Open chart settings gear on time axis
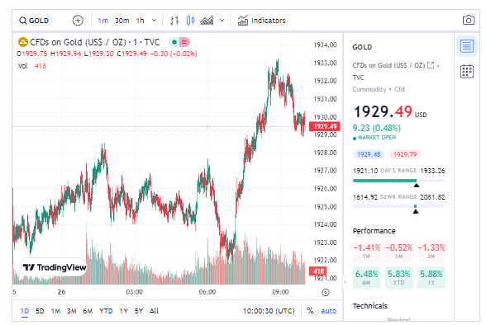Screen dimensions: 486x325 [326, 292]
